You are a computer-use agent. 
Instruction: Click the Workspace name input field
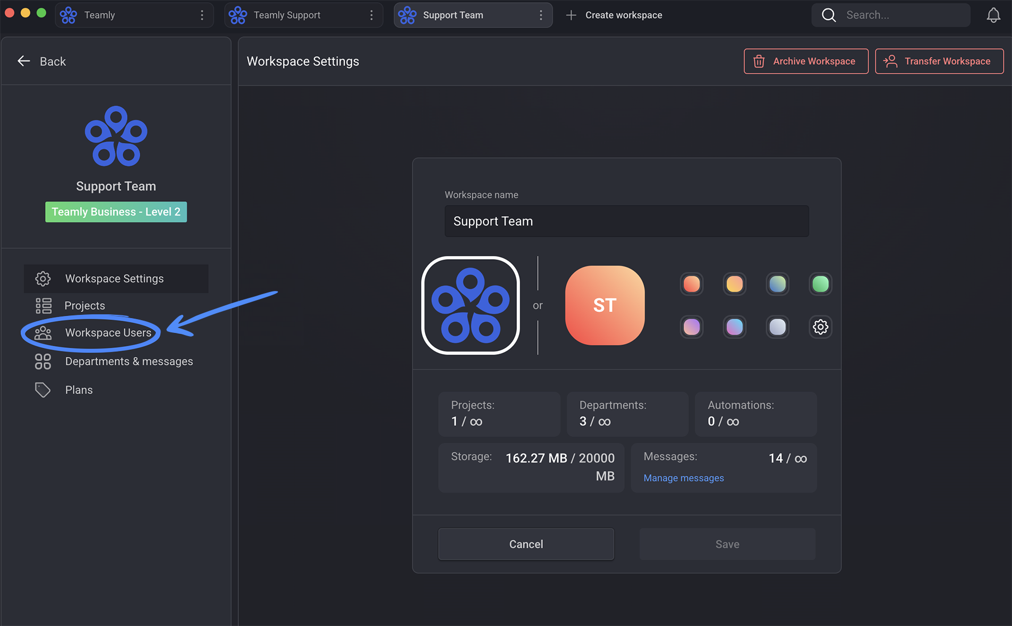pyautogui.click(x=626, y=221)
